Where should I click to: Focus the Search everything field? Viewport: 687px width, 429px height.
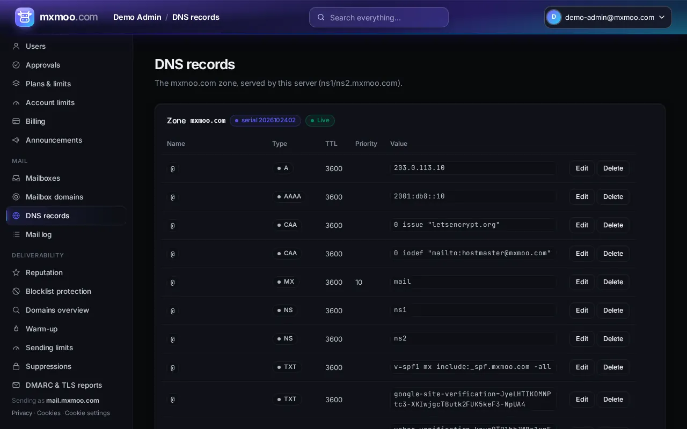[x=379, y=17]
